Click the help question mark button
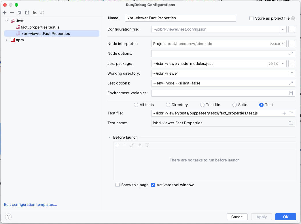This screenshot has height=224, width=301. pos(9,217)
